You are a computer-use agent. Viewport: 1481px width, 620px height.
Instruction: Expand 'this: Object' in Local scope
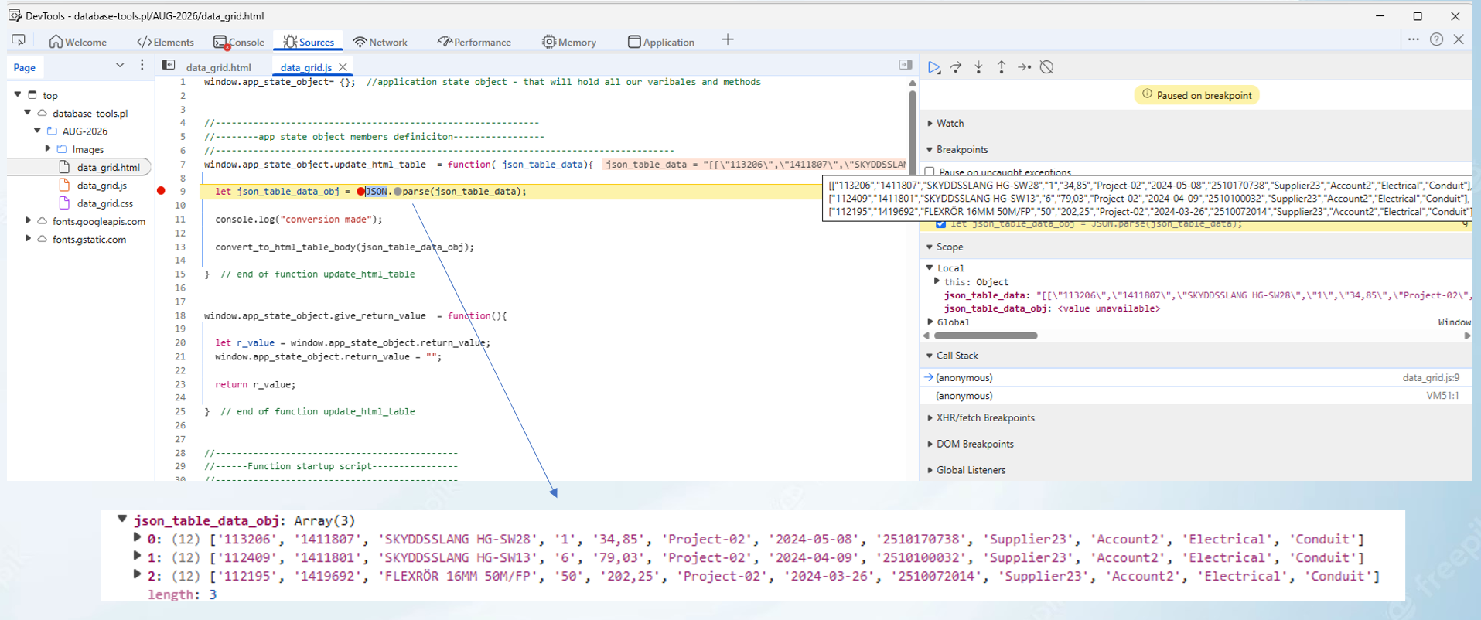[937, 281]
